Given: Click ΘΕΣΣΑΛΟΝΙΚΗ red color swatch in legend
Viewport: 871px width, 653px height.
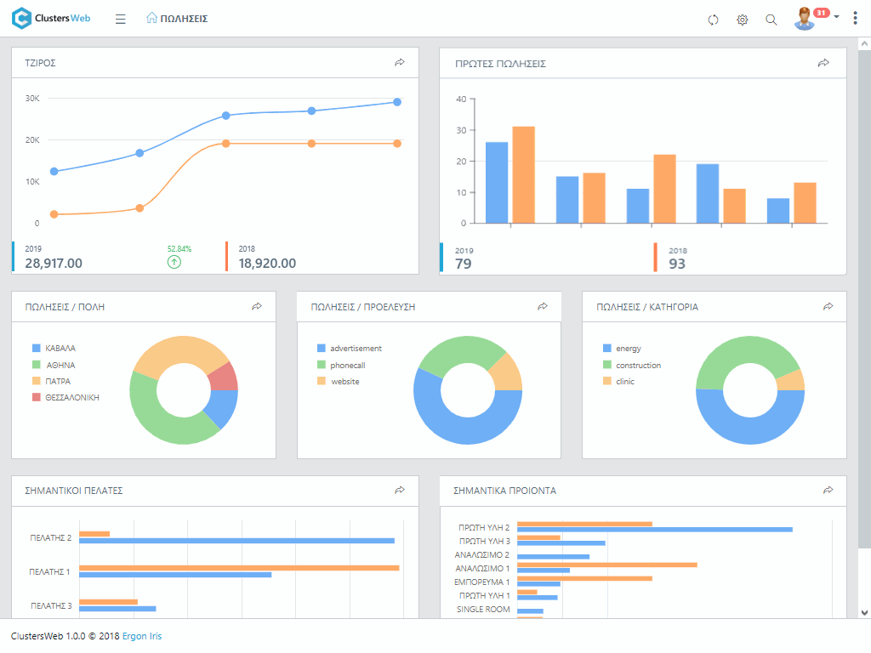Looking at the screenshot, I should [x=37, y=397].
